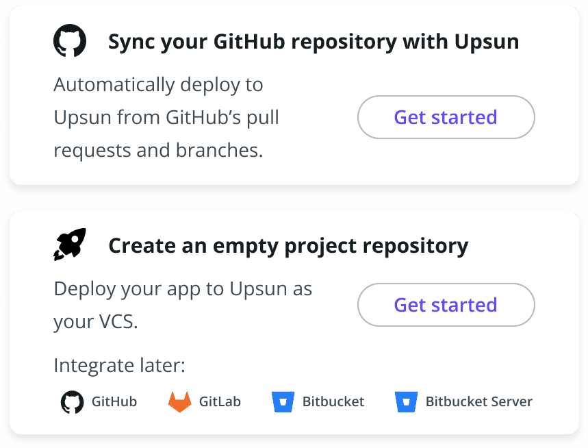The height and width of the screenshot is (448, 588).
Task: Click the 'requests and branches.' text line
Action: pos(158,150)
